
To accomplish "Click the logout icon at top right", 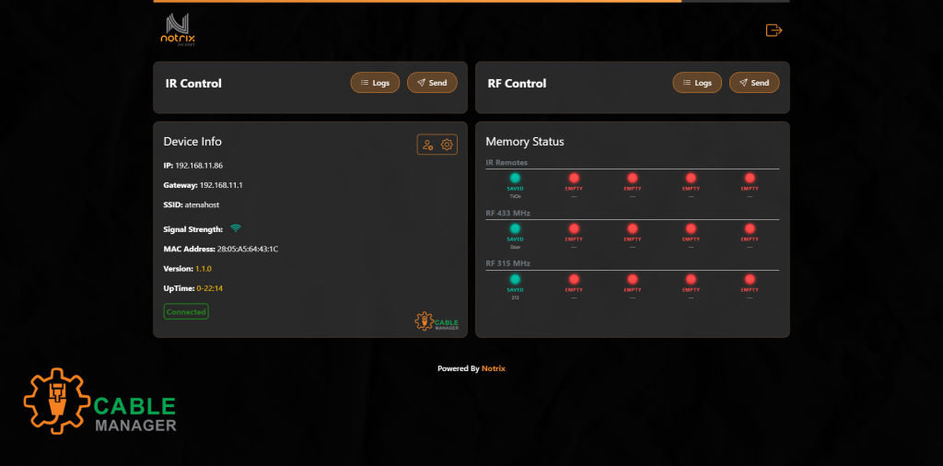I will pos(774,30).
